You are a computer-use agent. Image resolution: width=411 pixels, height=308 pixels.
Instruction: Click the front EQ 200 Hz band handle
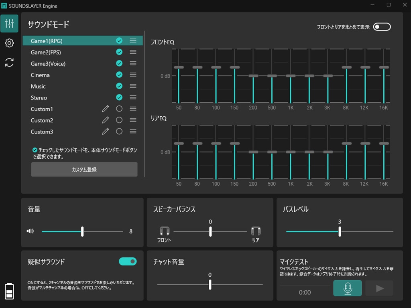point(253,76)
